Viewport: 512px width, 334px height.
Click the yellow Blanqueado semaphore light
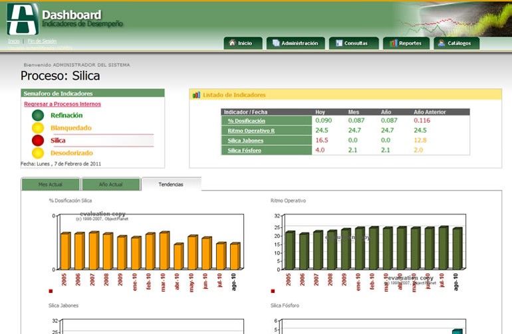pyautogui.click(x=38, y=128)
